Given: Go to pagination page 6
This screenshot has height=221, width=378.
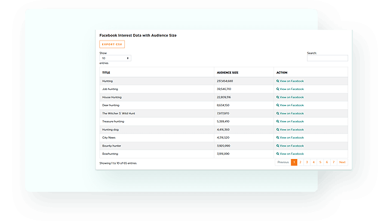Looking at the screenshot, I should point(327,162).
